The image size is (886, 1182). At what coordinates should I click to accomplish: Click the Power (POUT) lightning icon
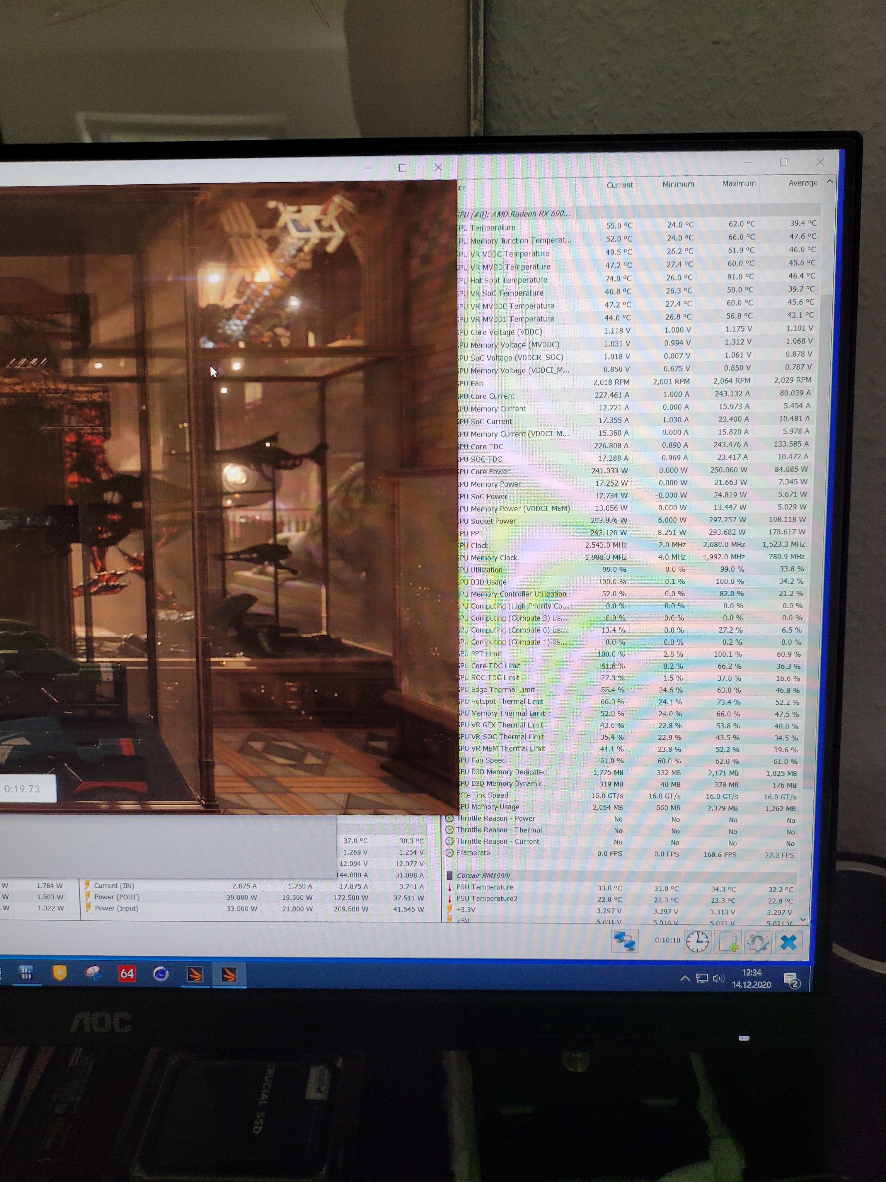[87, 896]
